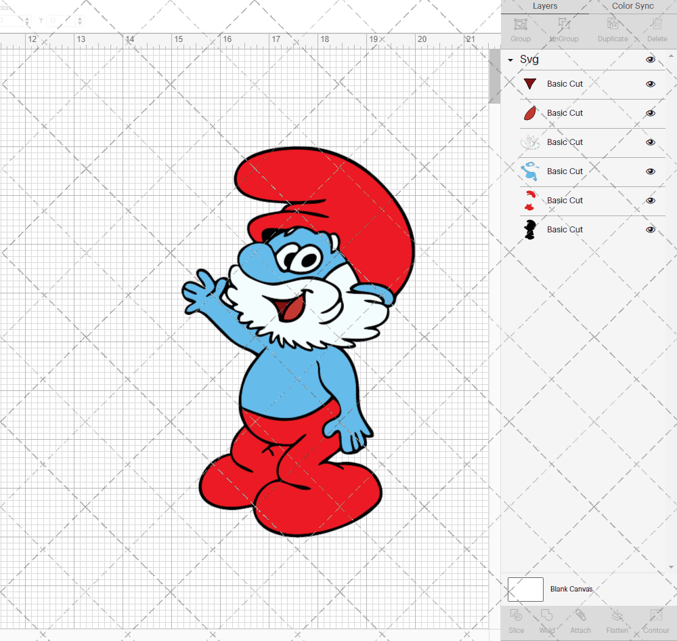Hide the red hat and pants layer
677x641 pixels.
click(650, 201)
